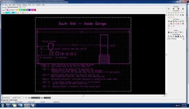Open the Settings menu
Viewport: 189px width, 109px height.
(x=24, y=5)
